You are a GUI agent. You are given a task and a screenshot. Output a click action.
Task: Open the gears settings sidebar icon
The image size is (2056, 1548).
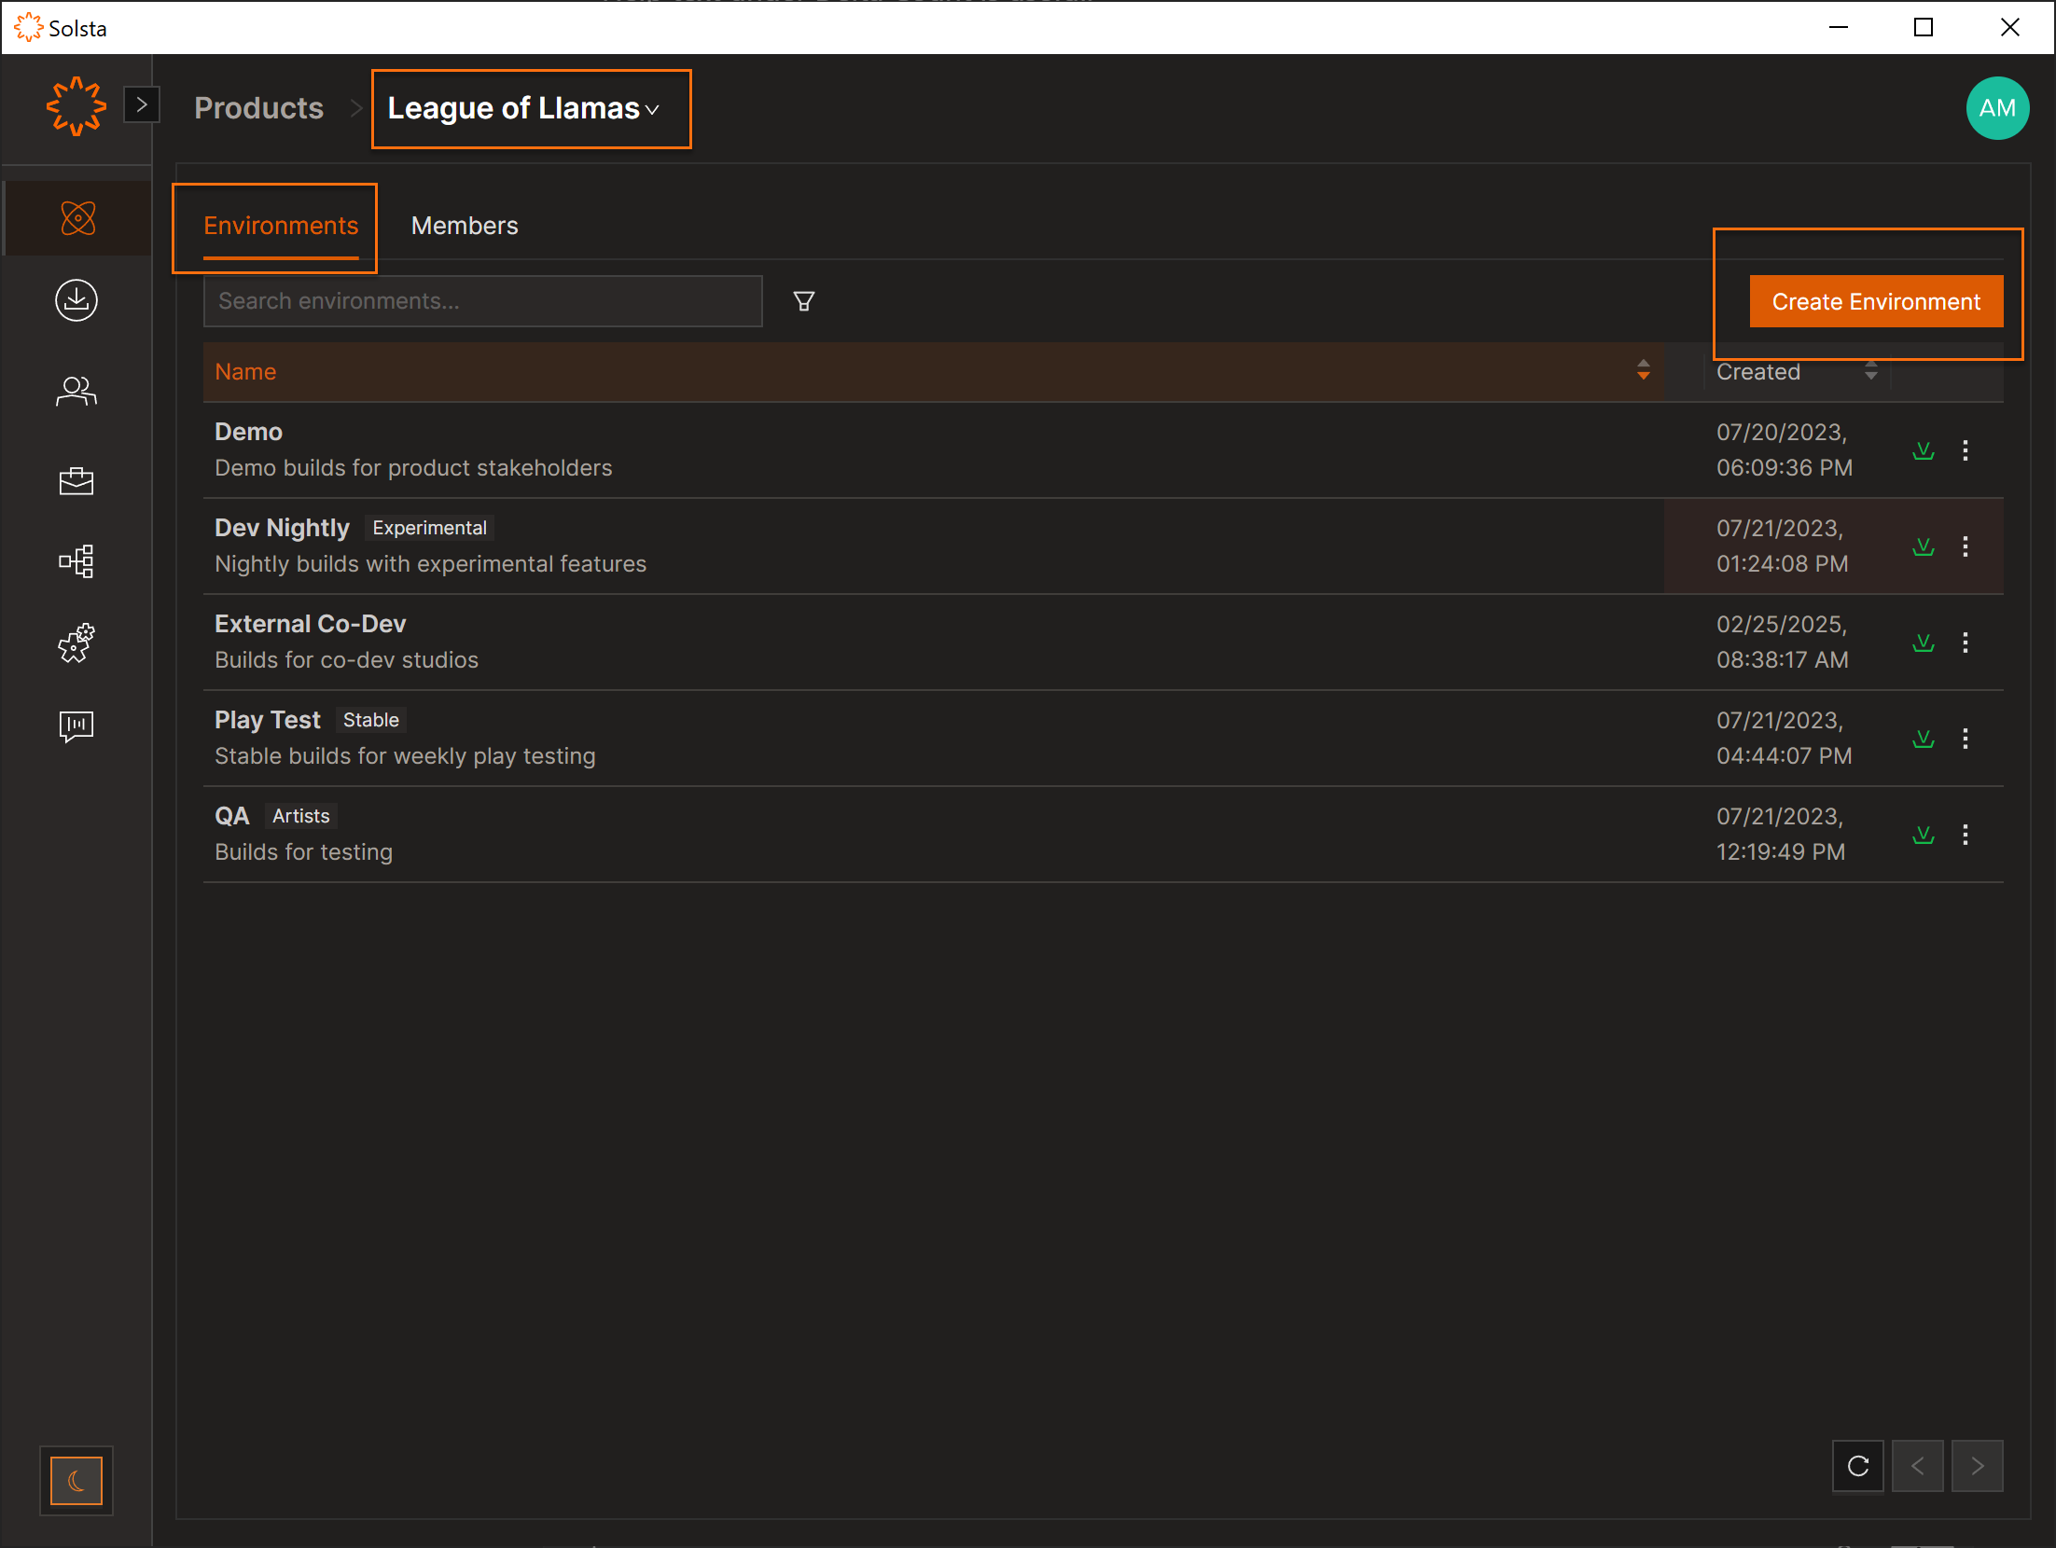[x=76, y=643]
